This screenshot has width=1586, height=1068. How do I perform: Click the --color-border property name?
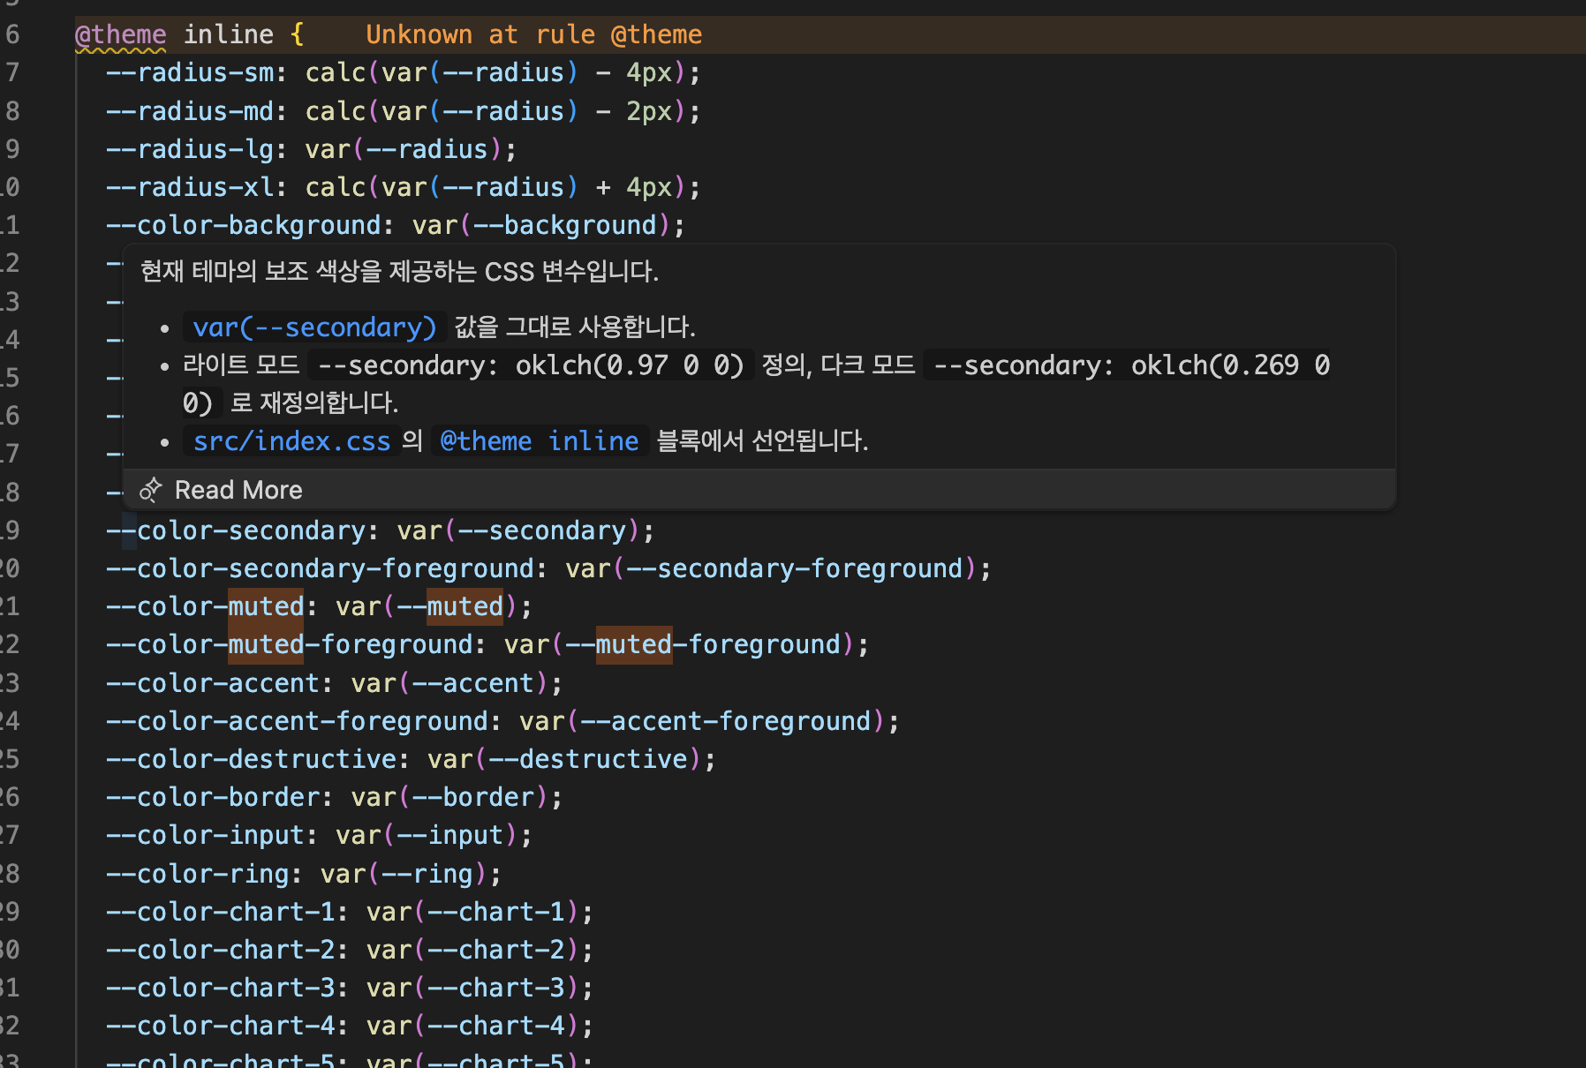click(212, 797)
